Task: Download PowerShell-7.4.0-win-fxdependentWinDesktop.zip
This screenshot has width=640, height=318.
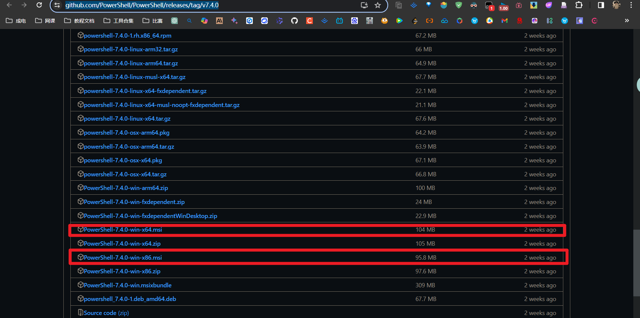Action: point(150,216)
